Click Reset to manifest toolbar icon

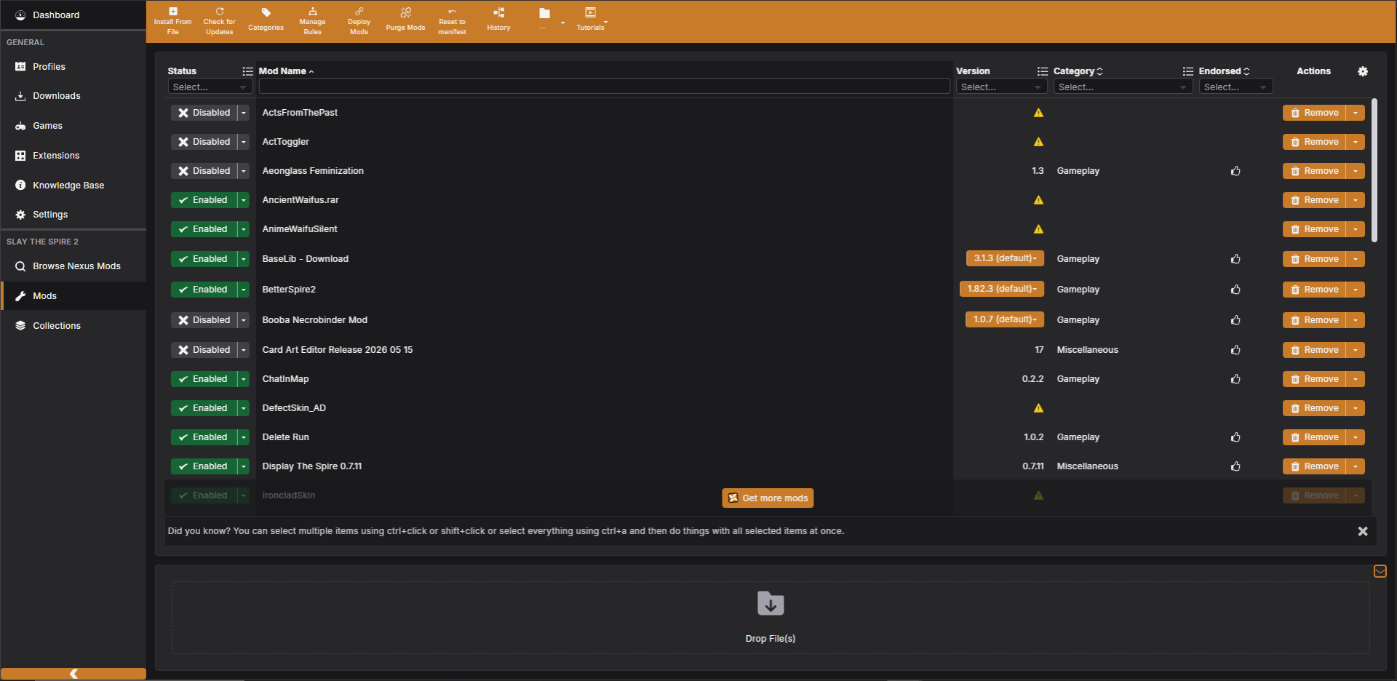(452, 21)
